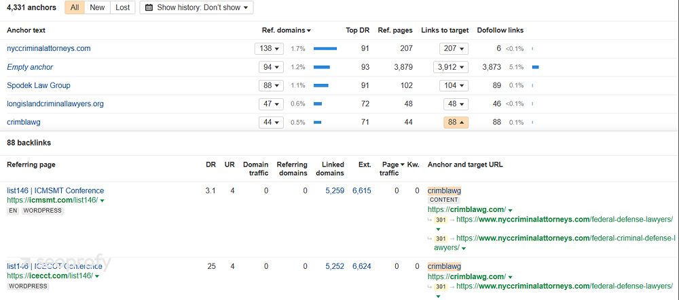Sort by Ref. domains column
The image size is (679, 300).
point(287,30)
